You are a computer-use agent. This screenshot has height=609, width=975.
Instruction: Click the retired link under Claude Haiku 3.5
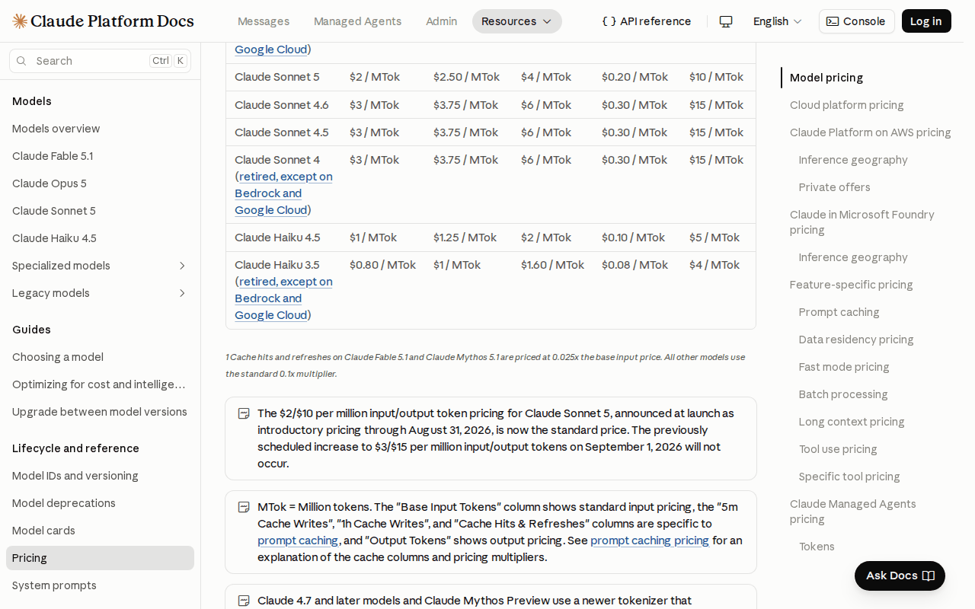click(x=283, y=298)
